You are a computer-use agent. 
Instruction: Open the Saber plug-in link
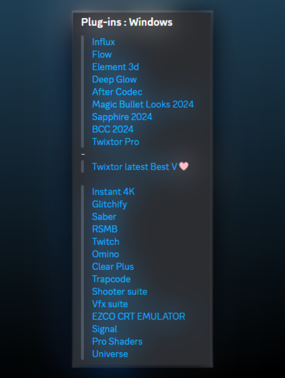104,217
